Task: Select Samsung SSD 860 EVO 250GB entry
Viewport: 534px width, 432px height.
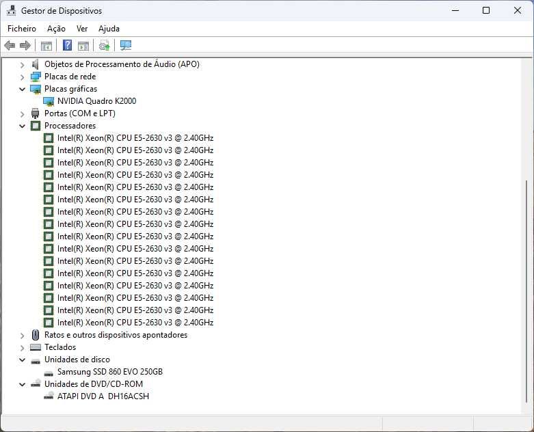Action: click(110, 372)
